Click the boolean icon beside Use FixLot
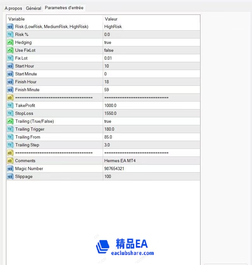The height and width of the screenshot is (265, 252). (10, 50)
